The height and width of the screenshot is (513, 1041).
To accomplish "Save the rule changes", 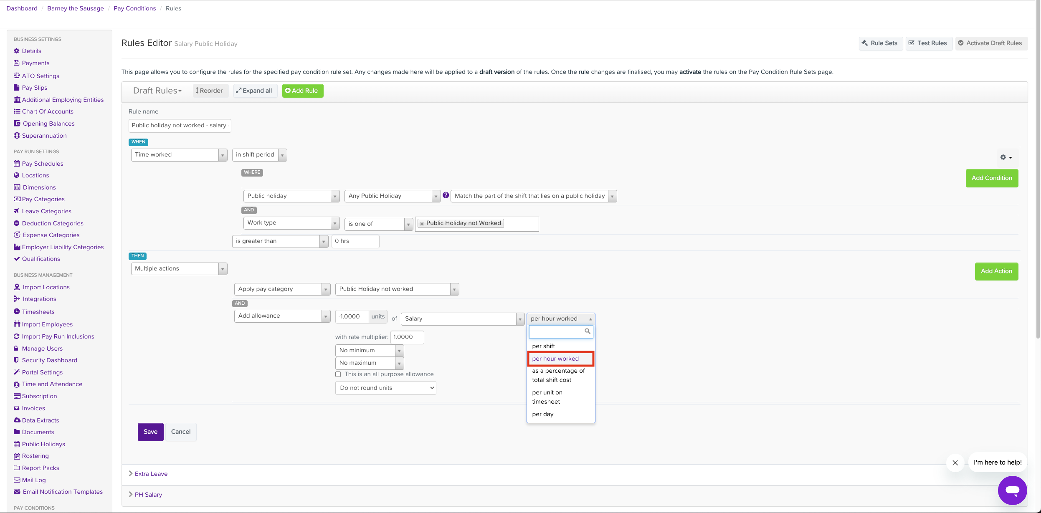I will coord(150,432).
